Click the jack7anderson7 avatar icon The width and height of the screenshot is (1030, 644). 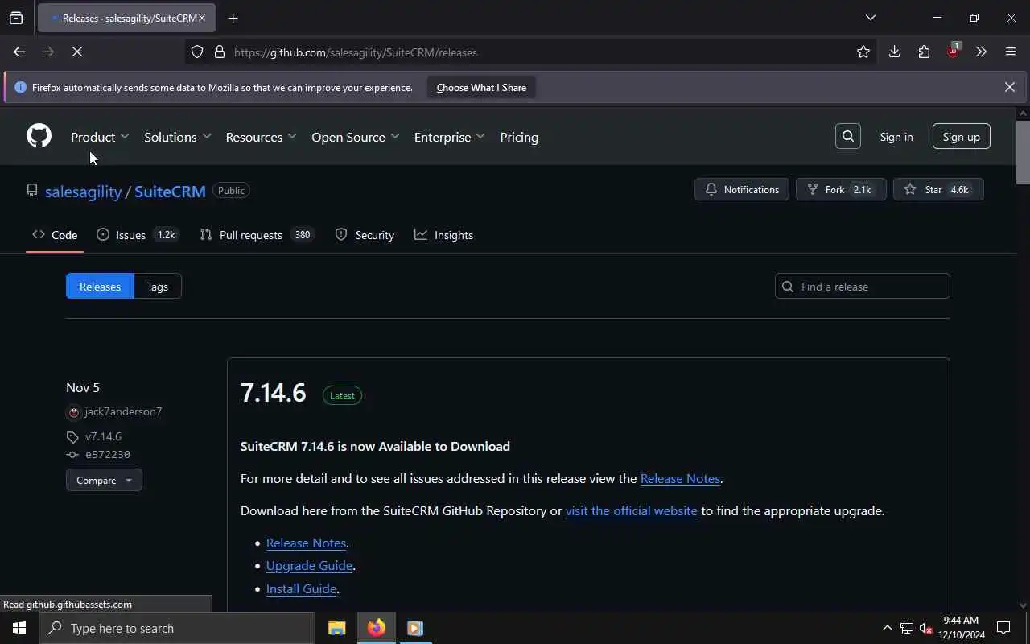coord(74,412)
